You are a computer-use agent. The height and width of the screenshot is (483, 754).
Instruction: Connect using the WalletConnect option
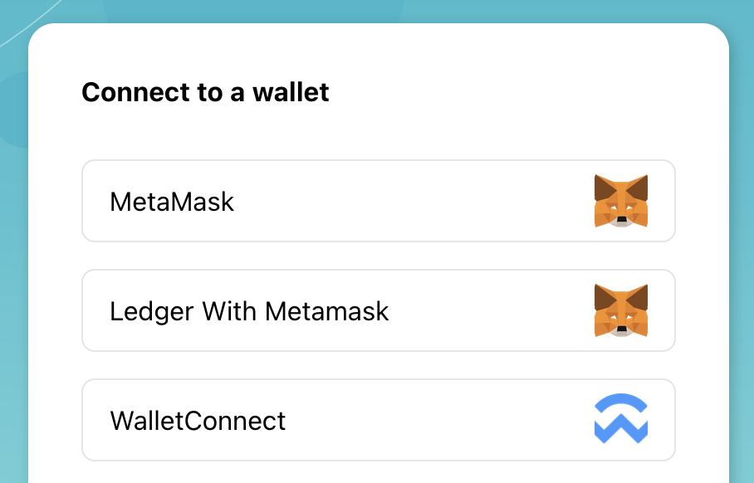pos(378,420)
